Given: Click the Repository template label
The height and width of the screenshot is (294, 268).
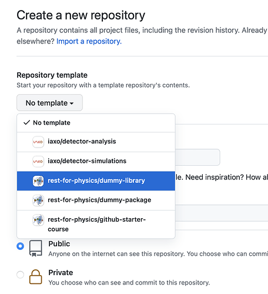Looking at the screenshot, I should 52,75.
